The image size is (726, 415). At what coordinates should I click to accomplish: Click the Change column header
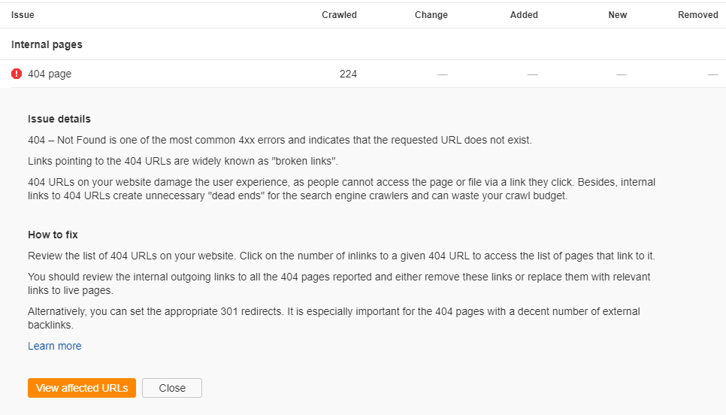coord(431,15)
